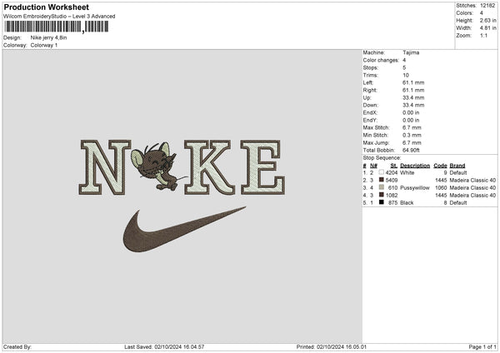
Task: Click the White color swatch in stop sequence
Action: click(x=381, y=172)
